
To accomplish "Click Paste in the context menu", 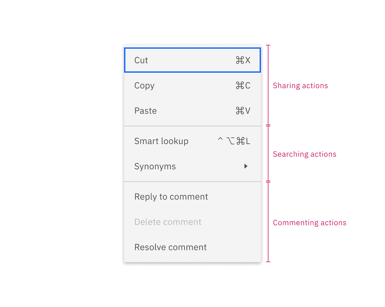I will coord(145,111).
